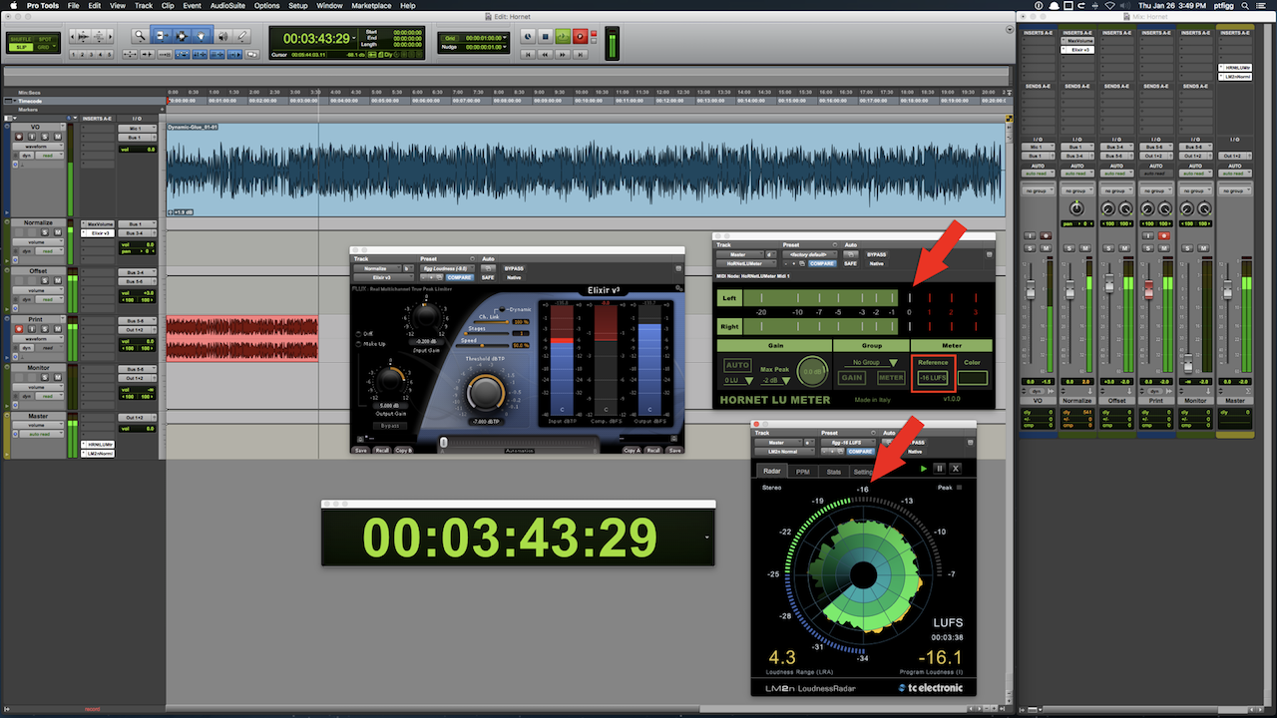Select the Grabber hand tool
Viewport: 1277px width, 718px height.
tap(203, 36)
